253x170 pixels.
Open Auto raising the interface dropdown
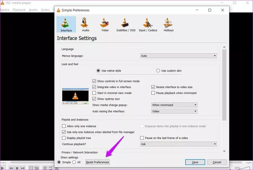tap(174, 111)
